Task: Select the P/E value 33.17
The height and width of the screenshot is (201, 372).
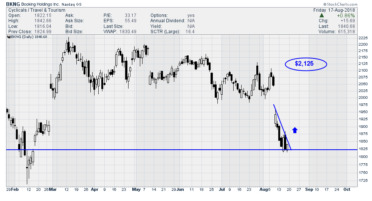Action: tap(130, 15)
